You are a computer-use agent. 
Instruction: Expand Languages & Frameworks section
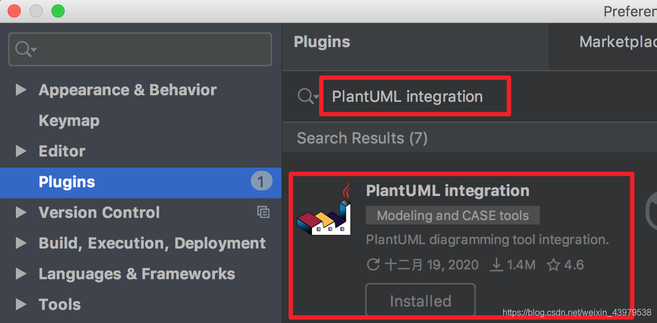21,274
